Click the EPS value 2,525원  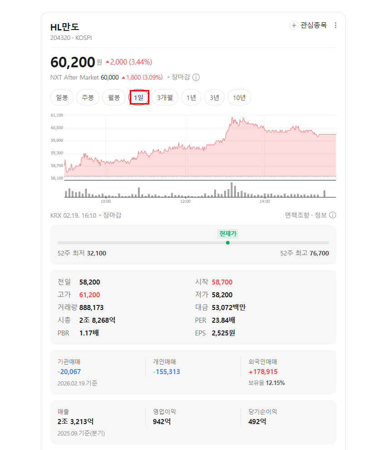click(x=223, y=333)
